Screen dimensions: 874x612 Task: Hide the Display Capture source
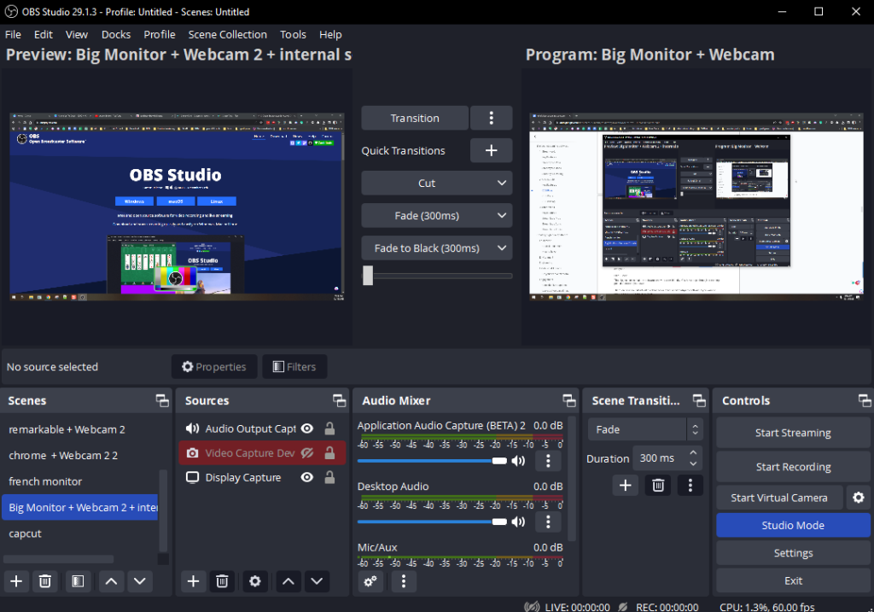306,477
